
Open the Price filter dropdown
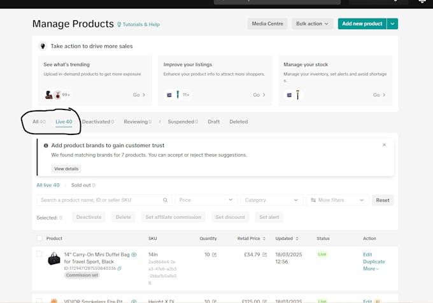coord(206,200)
